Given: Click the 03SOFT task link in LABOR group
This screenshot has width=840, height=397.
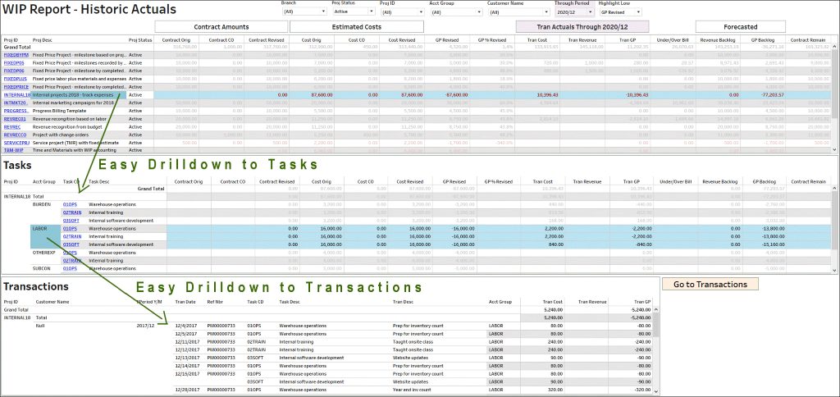Looking at the screenshot, I should tap(71, 244).
